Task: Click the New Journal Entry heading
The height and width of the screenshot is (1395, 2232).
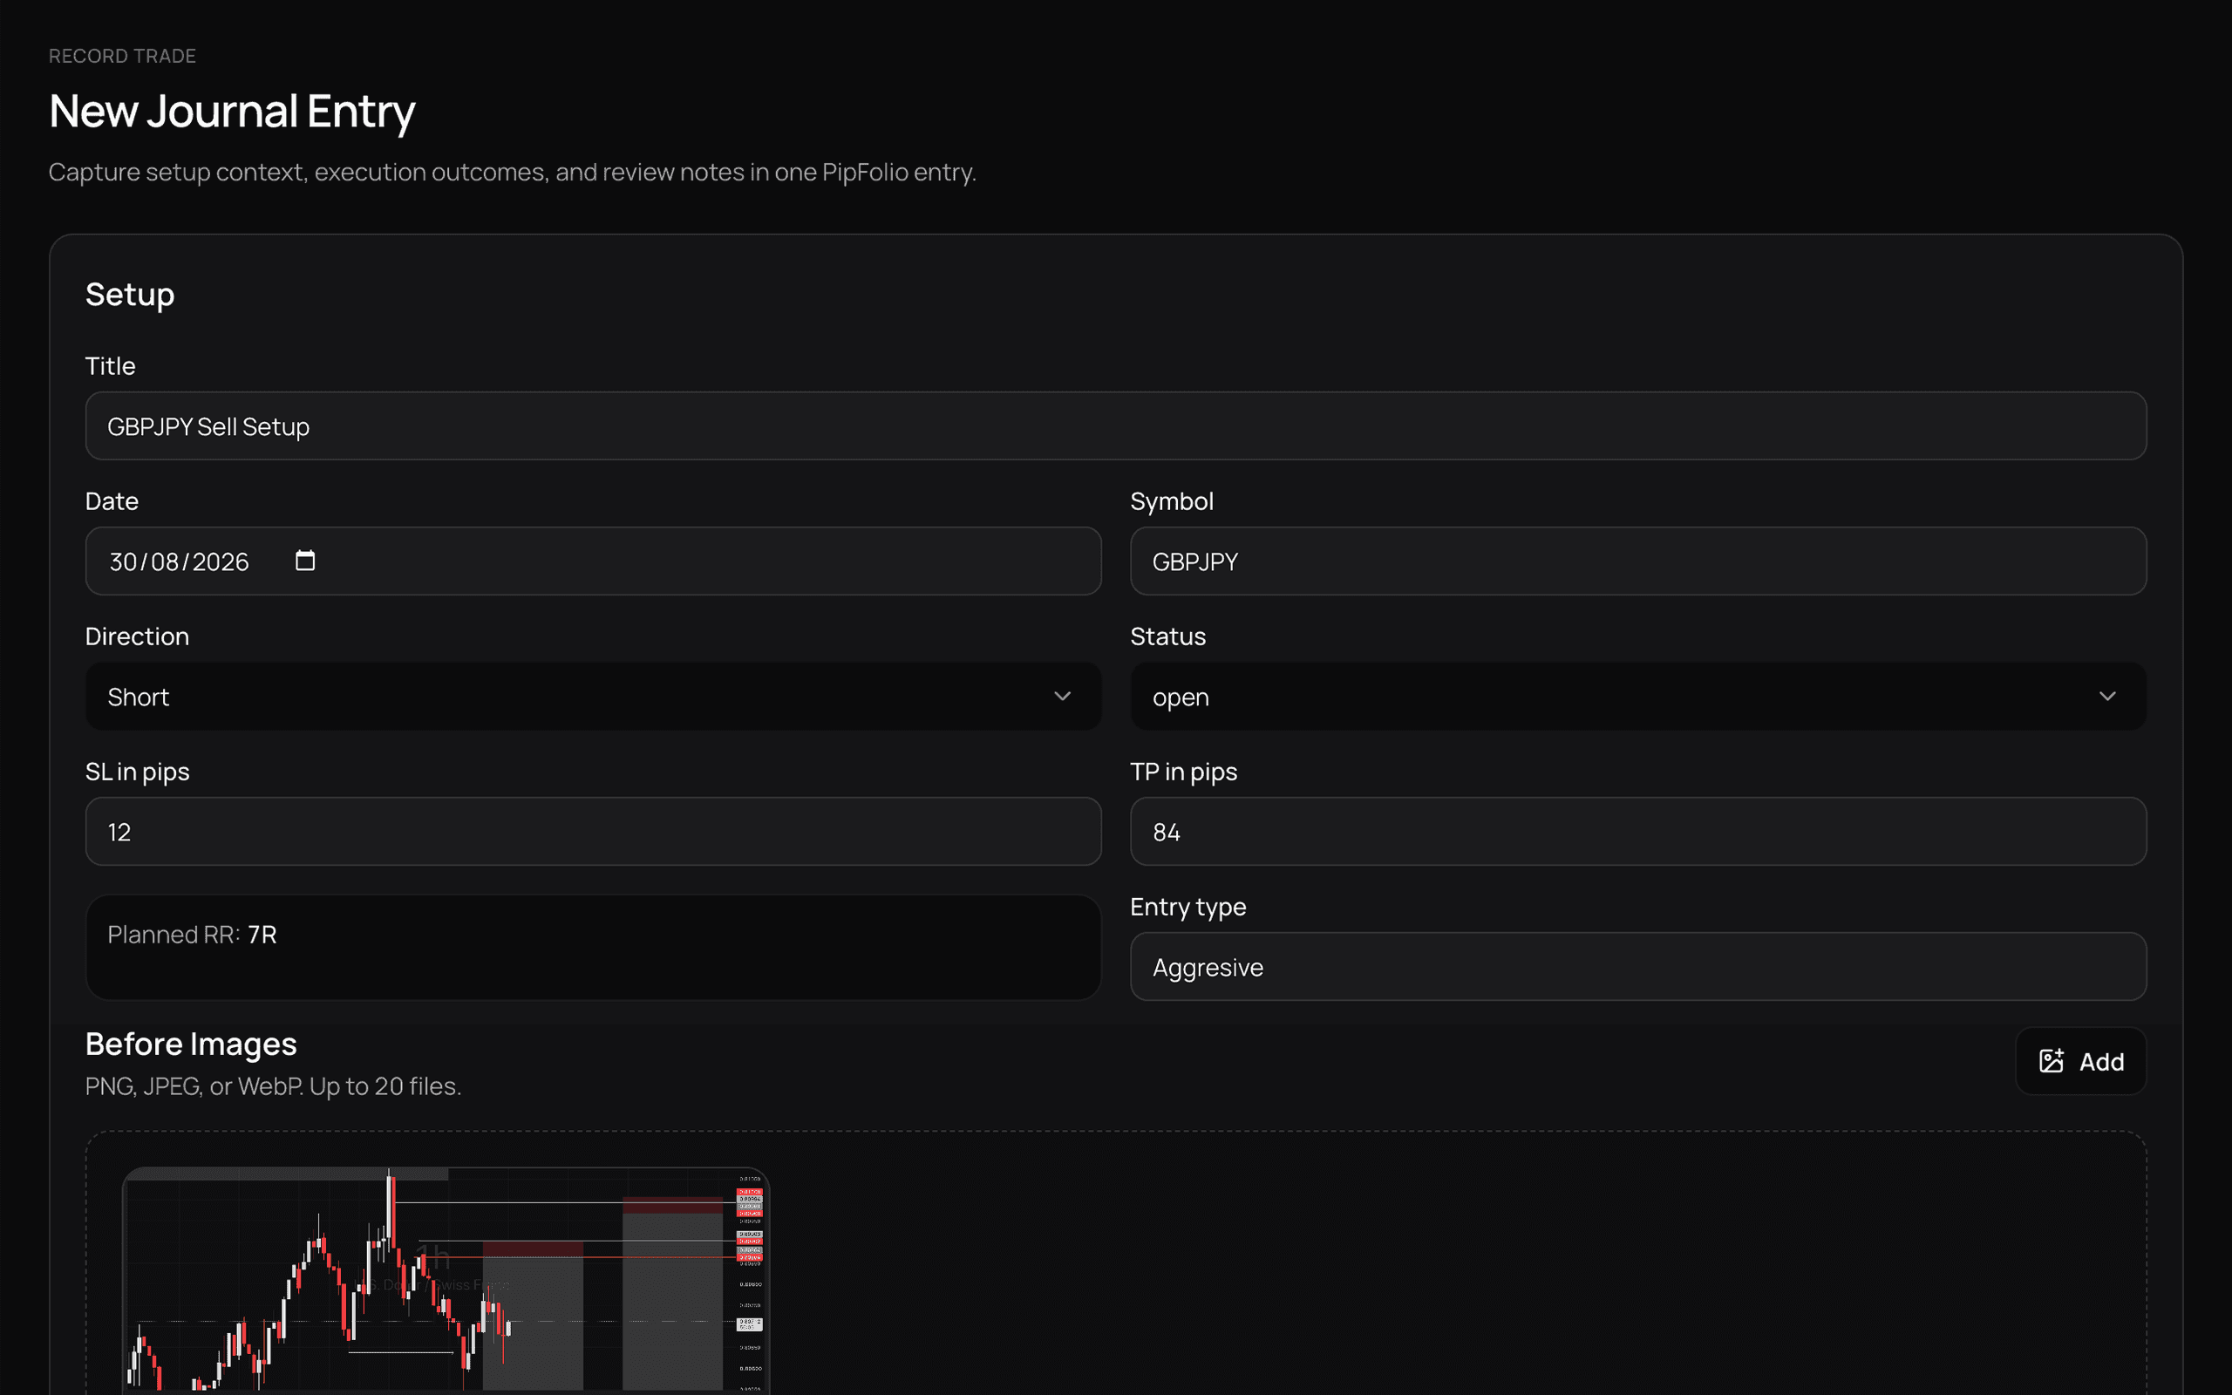Action: 232,111
